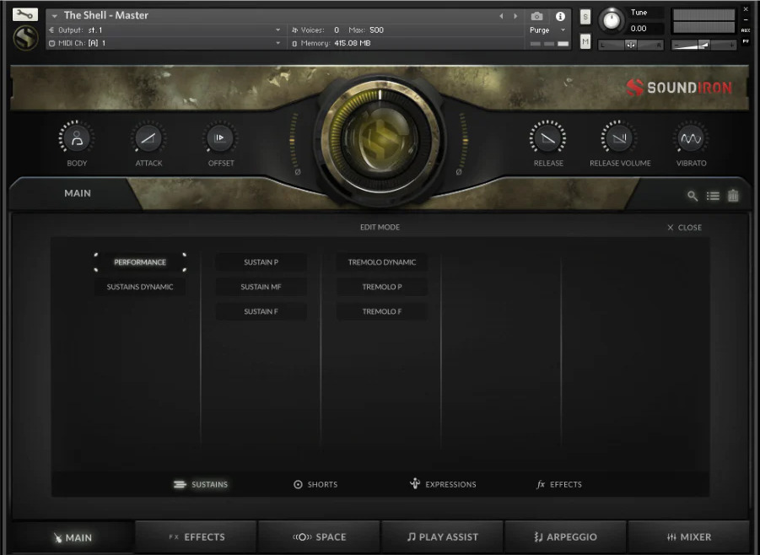This screenshot has width=760, height=555.
Task: Click the RELEASE knob icon
Action: pyautogui.click(x=547, y=137)
